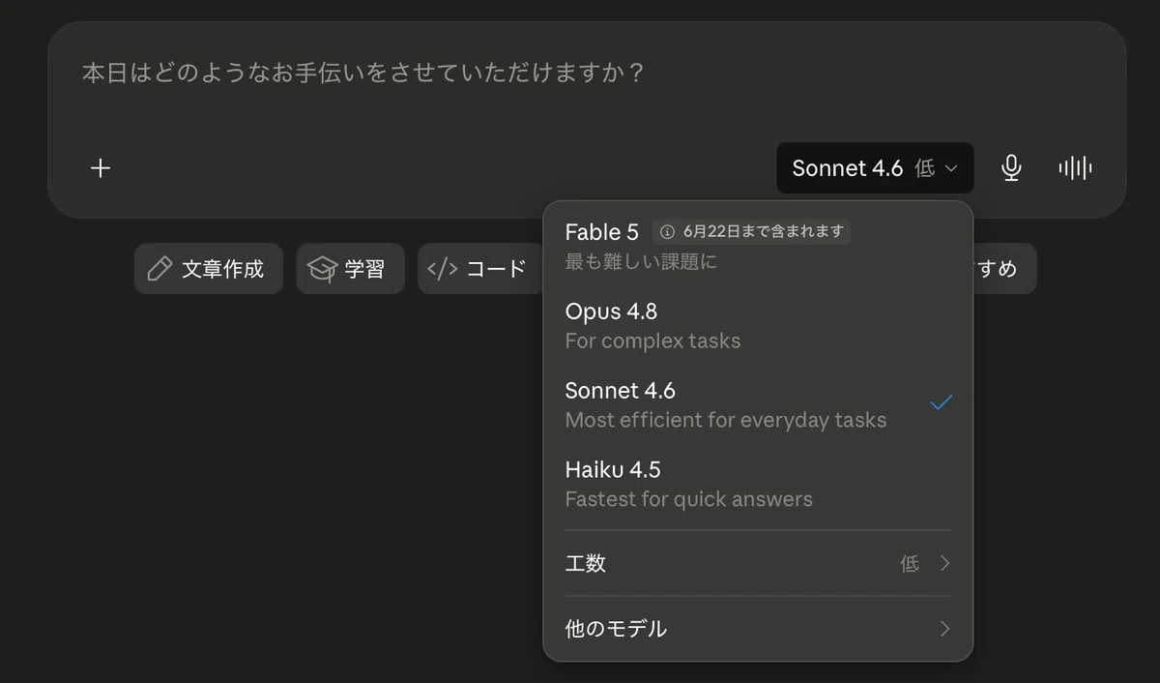Click the plus attachment icon

(x=101, y=168)
